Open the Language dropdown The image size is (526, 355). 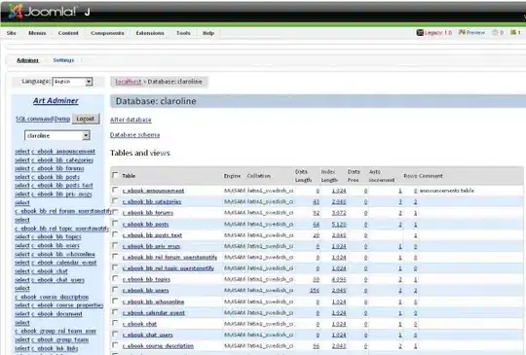click(72, 82)
